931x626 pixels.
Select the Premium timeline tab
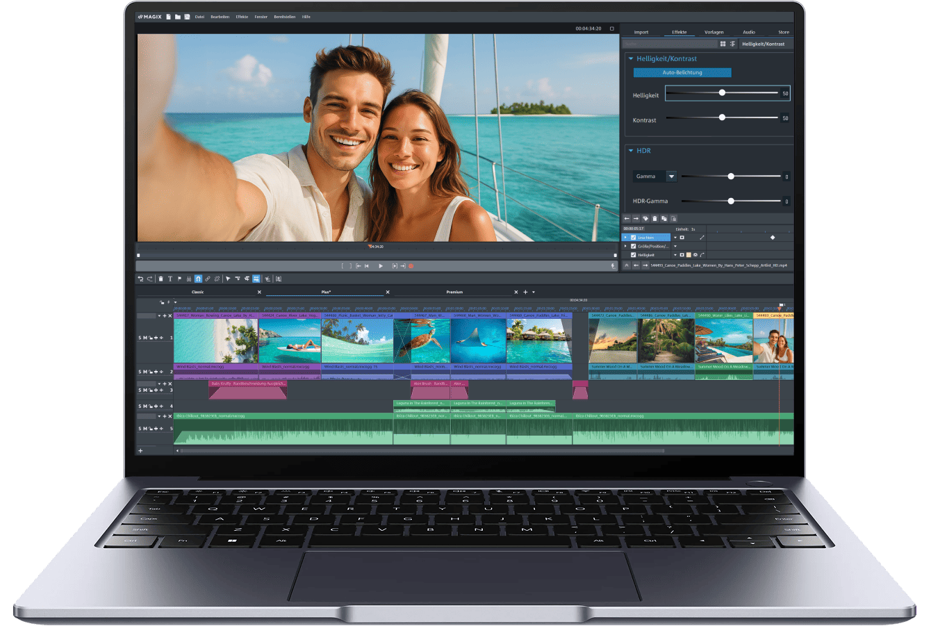click(454, 292)
